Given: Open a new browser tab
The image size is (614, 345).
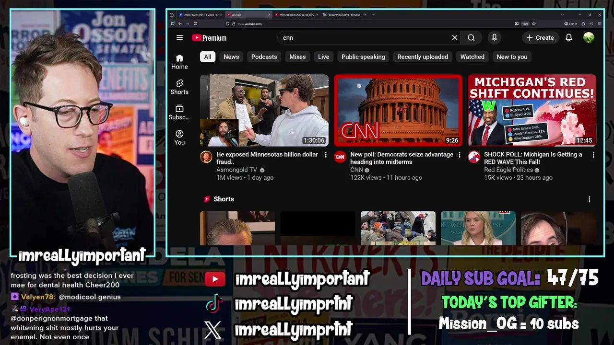Looking at the screenshot, I should point(373,15).
